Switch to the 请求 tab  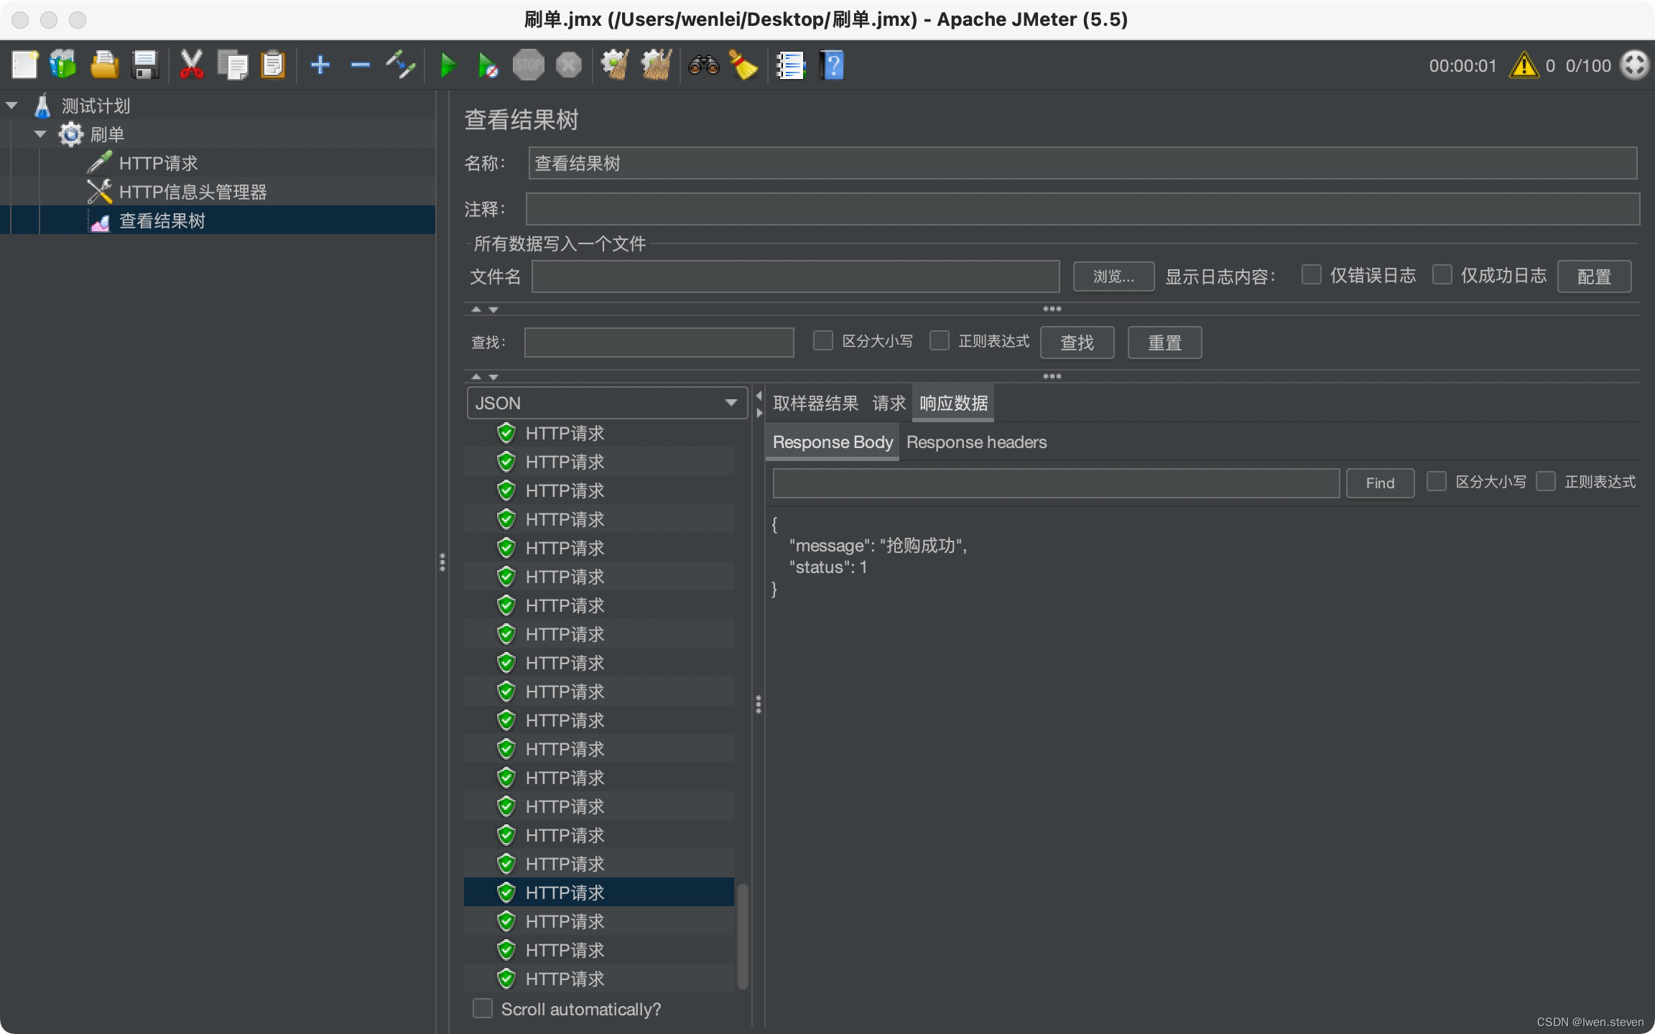889,403
